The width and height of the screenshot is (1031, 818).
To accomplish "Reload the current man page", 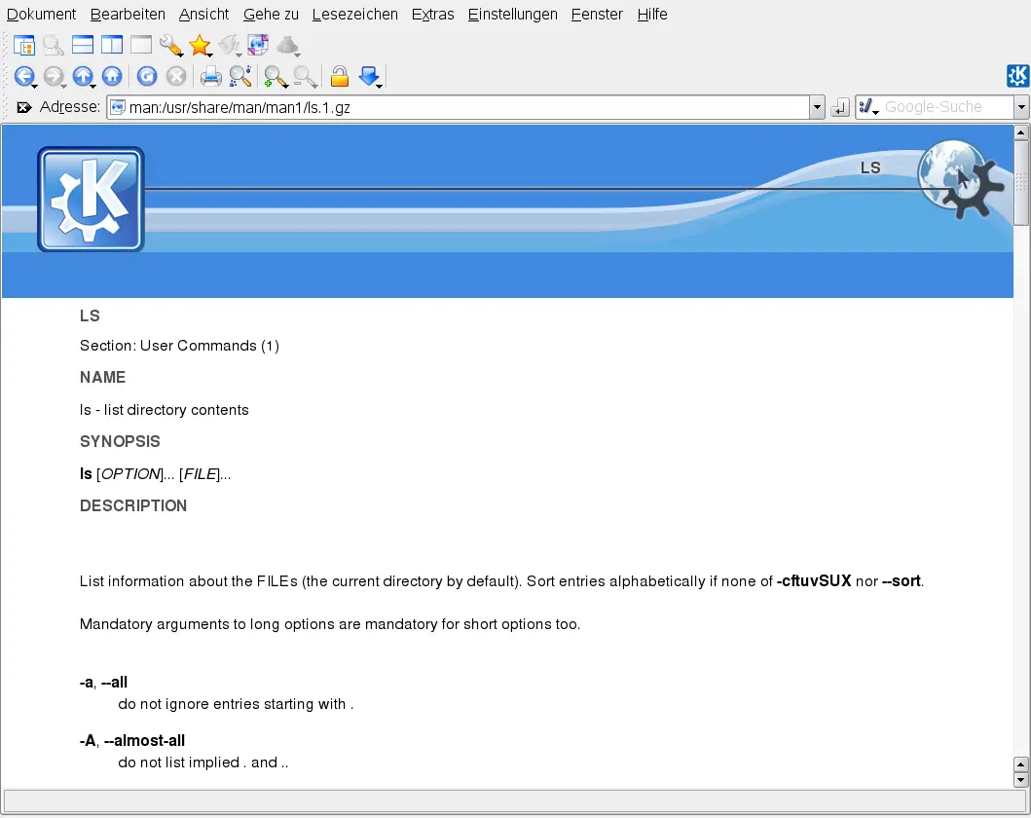I will [147, 76].
